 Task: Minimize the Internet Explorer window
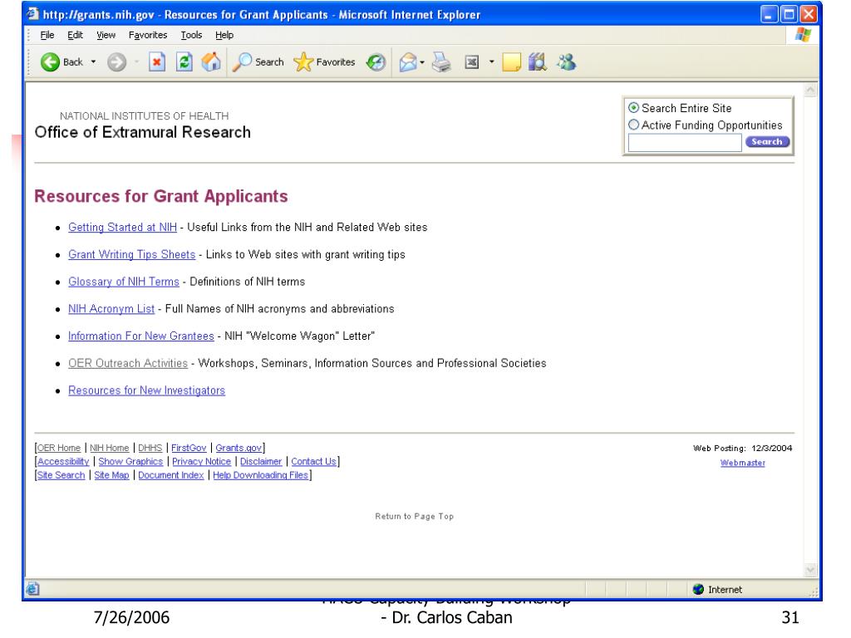pos(769,14)
